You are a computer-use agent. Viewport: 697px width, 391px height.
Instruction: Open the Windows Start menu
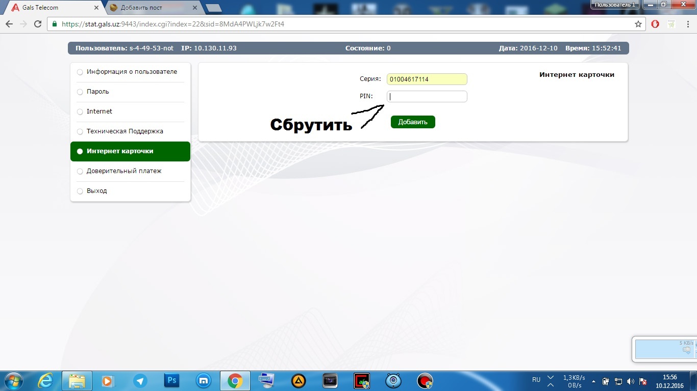pos(13,381)
